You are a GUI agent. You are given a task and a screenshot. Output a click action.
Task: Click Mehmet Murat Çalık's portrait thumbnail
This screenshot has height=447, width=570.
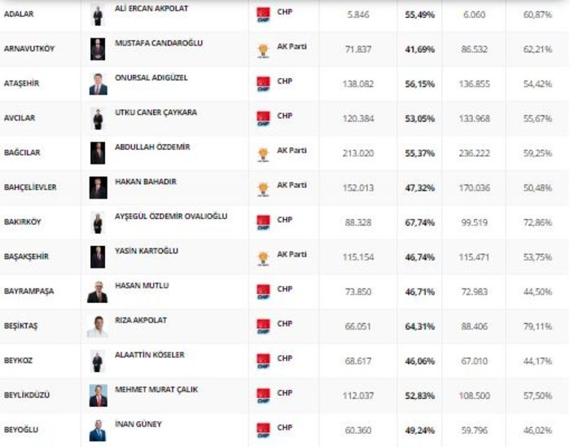[98, 395]
